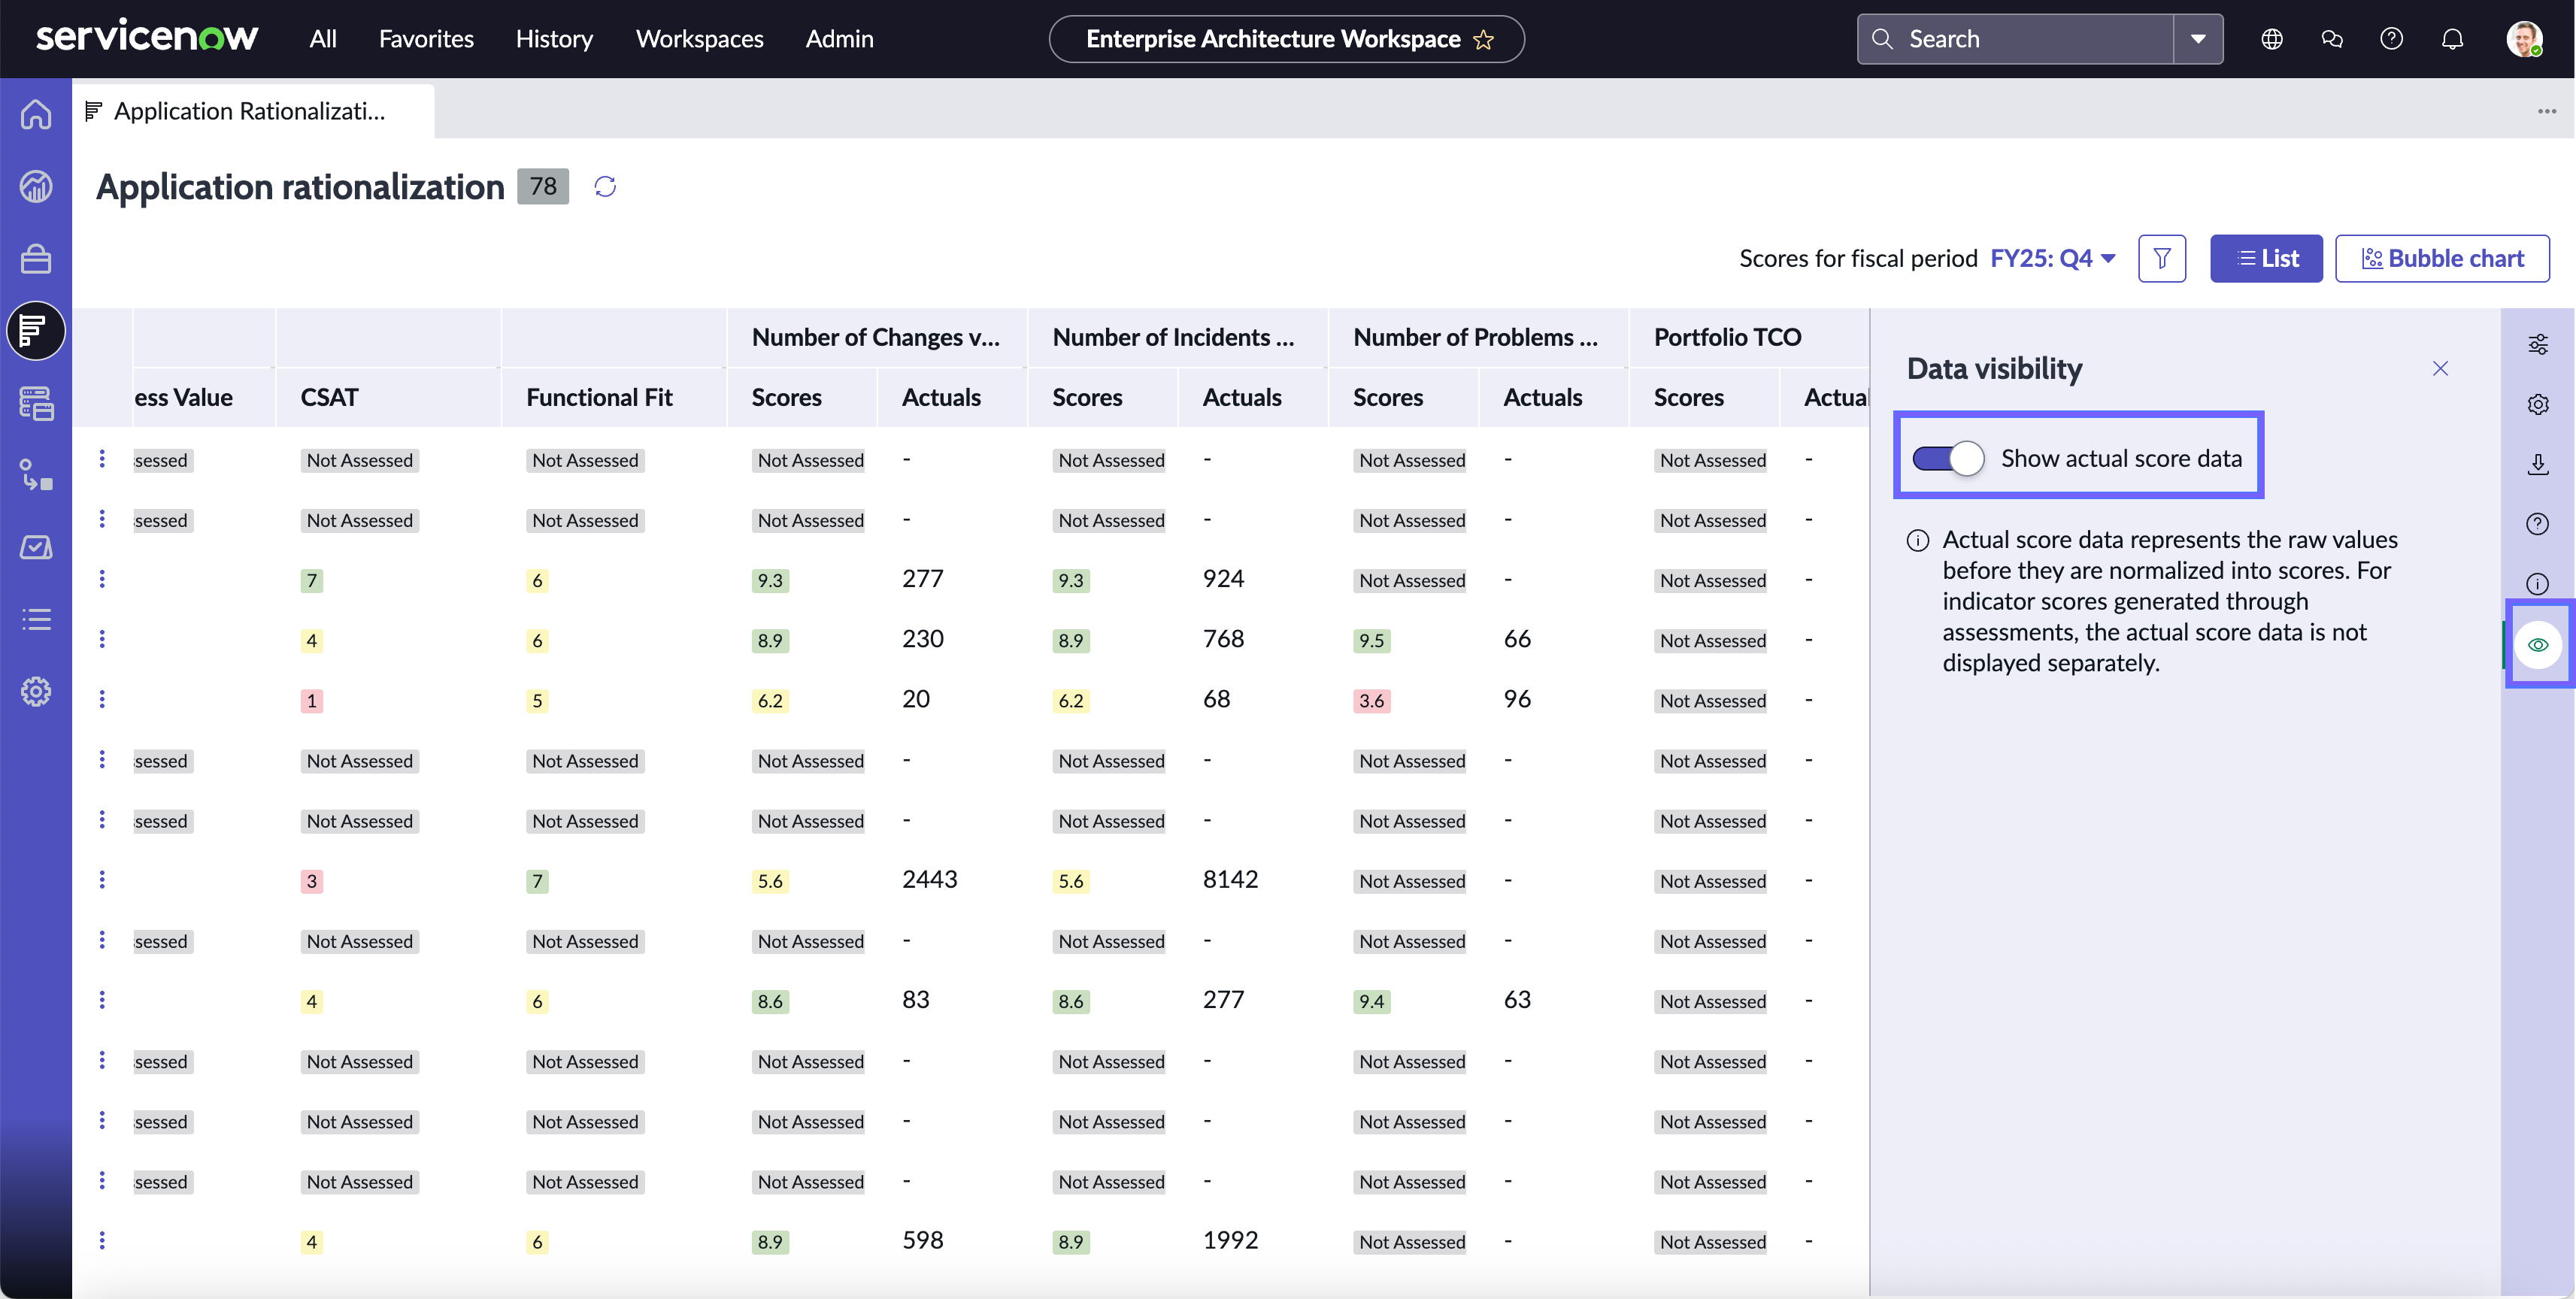
Task: Select the Application Rationalizati... tab
Action: [253, 111]
